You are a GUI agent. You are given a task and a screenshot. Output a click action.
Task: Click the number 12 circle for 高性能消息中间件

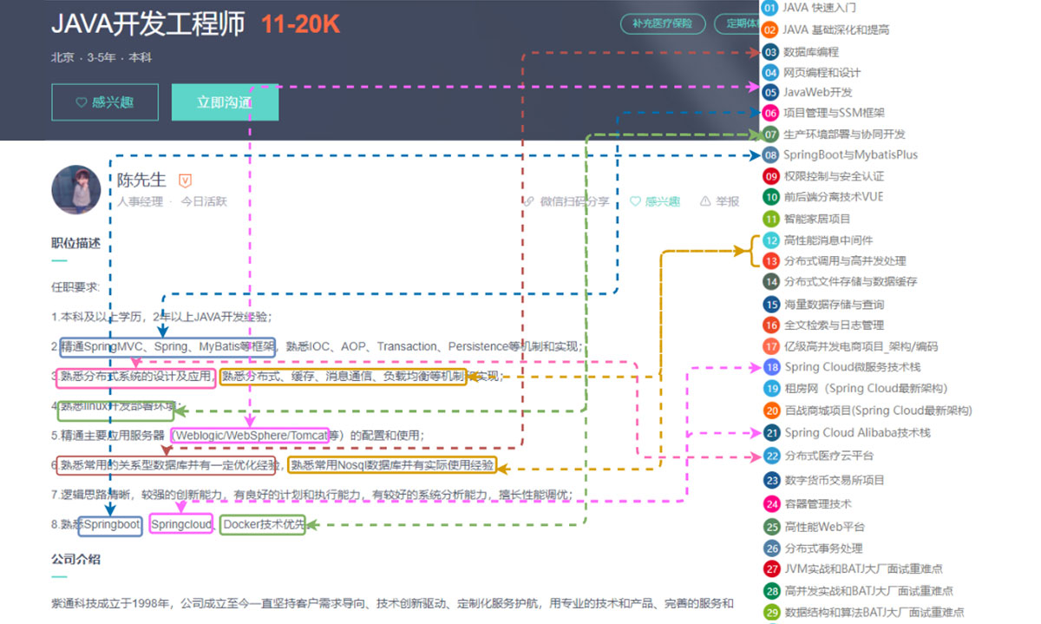771,240
